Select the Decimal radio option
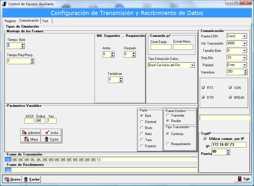This screenshot has width=254, height=186. (x=142, y=122)
